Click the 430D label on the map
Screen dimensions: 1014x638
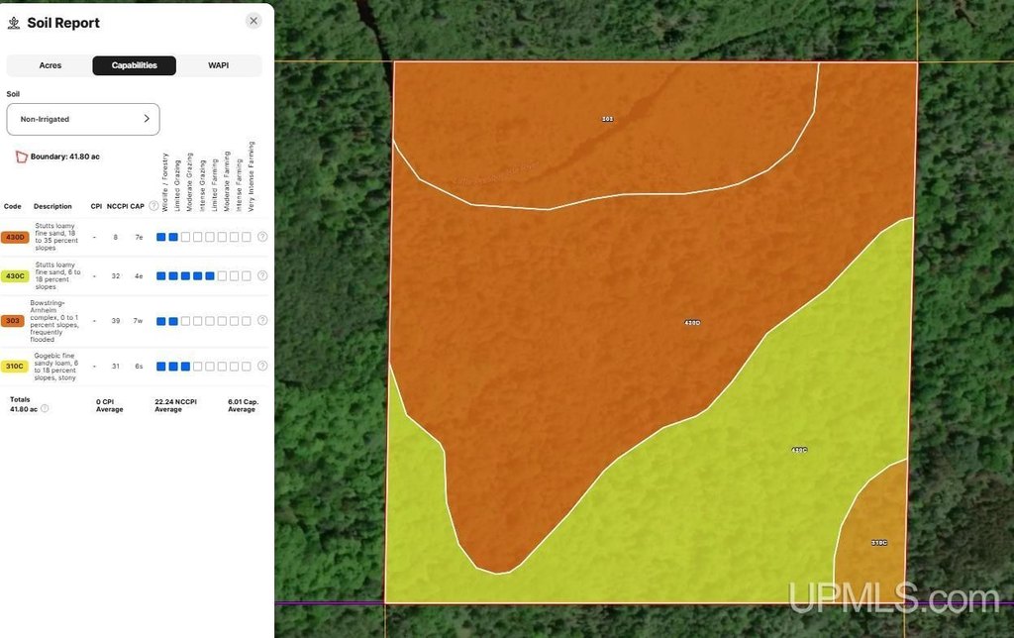pyautogui.click(x=692, y=322)
